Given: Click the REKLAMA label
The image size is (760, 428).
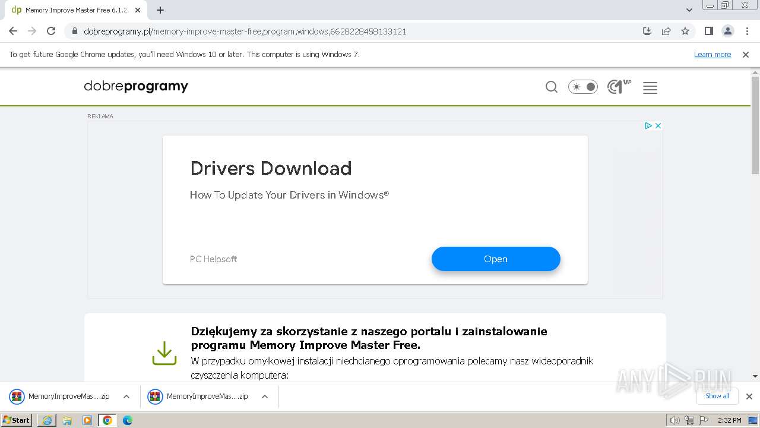Looking at the screenshot, I should [x=100, y=117].
